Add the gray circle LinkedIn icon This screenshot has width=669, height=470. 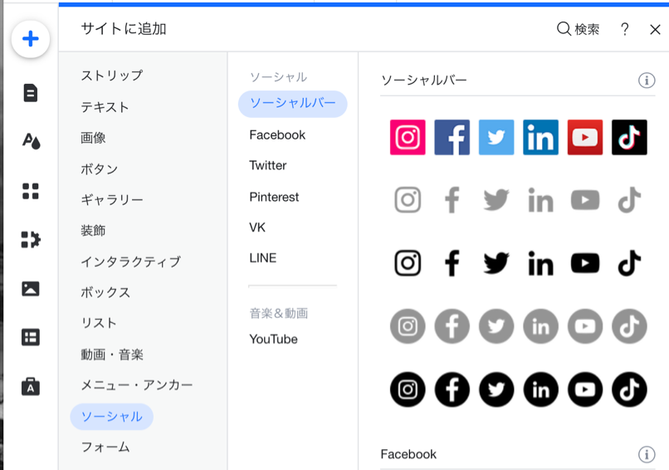click(x=540, y=326)
